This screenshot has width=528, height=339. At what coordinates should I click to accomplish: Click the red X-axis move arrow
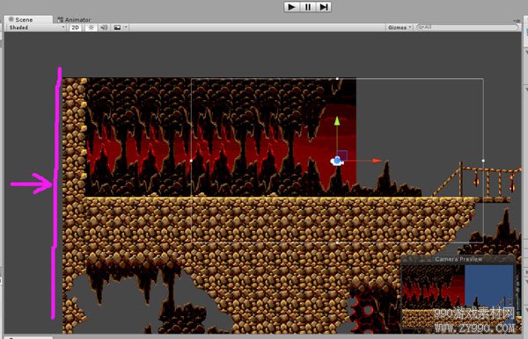(377, 161)
